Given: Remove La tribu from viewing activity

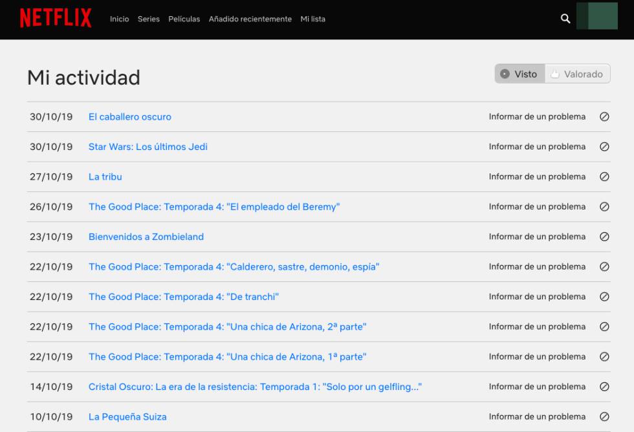Looking at the screenshot, I should pyautogui.click(x=604, y=177).
